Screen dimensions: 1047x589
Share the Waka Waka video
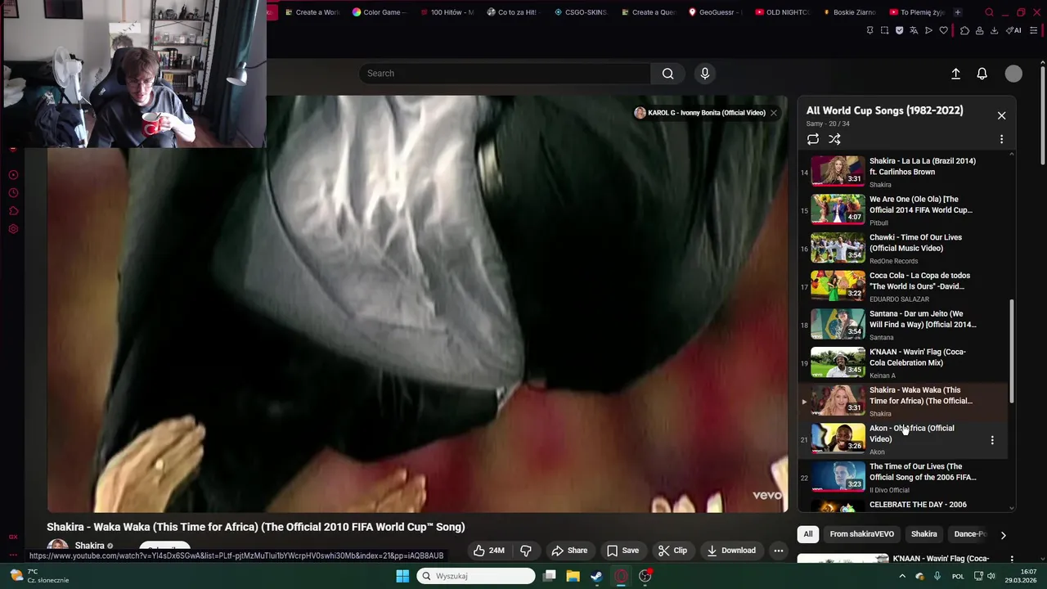(569, 551)
